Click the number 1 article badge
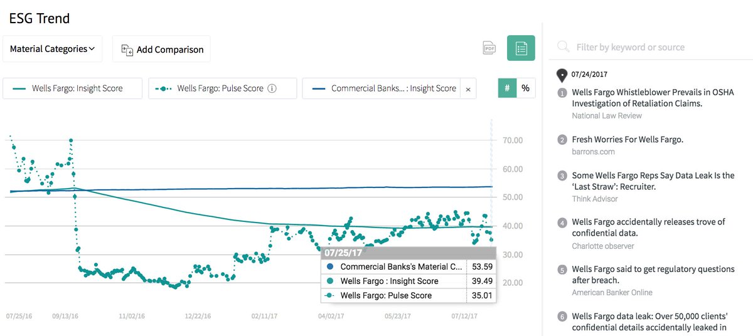The image size is (753, 336). (562, 93)
